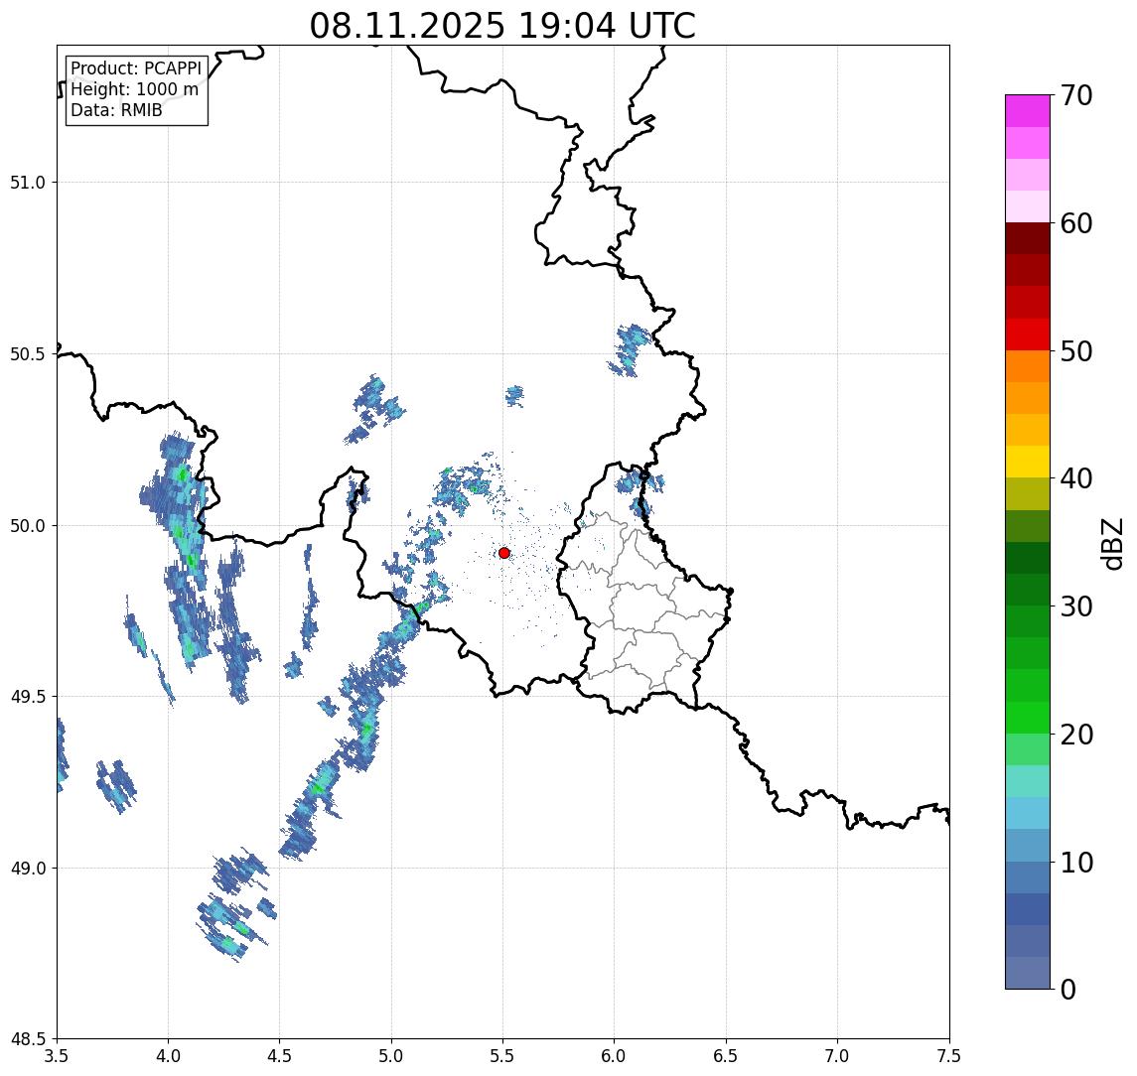Screen dimensions: 1137x1076
Task: Click the longitude axis label 4.0
Action: 168,1056
